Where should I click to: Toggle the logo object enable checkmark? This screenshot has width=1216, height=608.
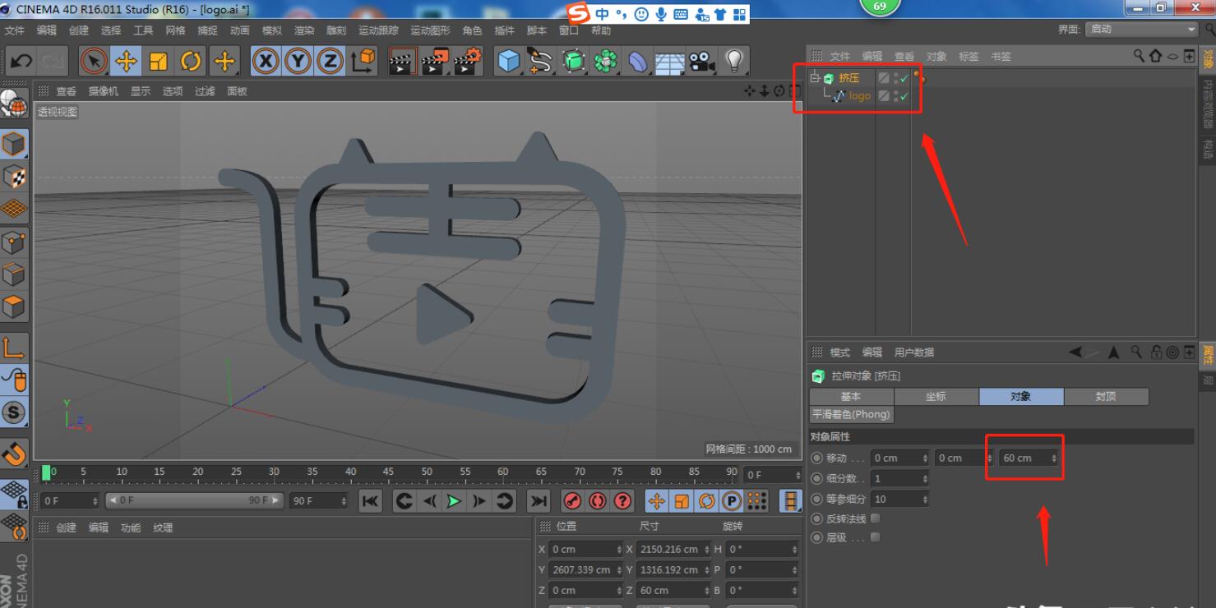pos(904,96)
